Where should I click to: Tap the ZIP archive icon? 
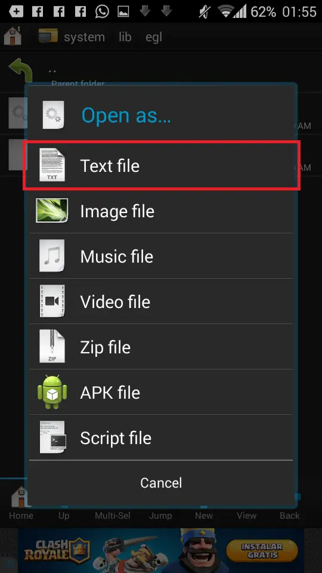coord(52,346)
